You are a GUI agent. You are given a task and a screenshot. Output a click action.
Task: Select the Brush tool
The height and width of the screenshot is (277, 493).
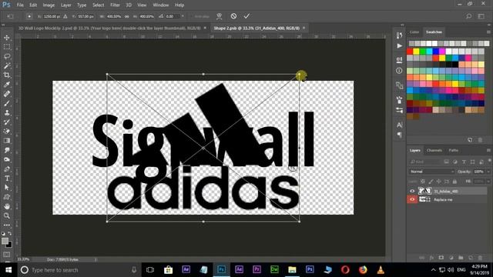(x=7, y=103)
